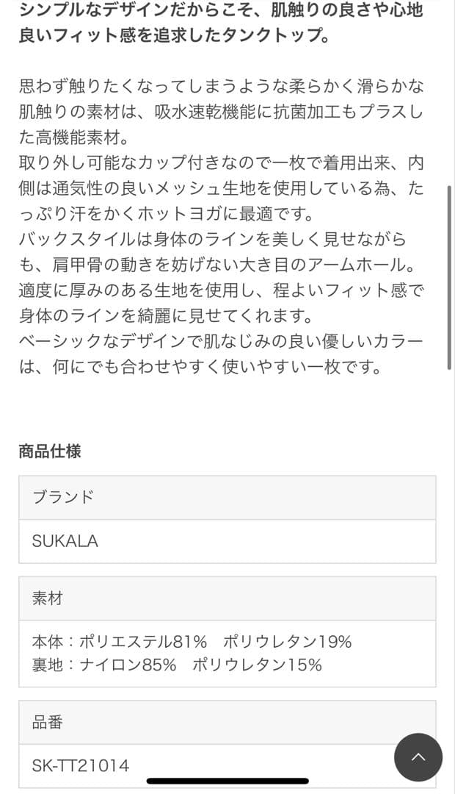
Task: Click the sentence beginning 思わず触りたくなって
Action: pyautogui.click(x=220, y=86)
